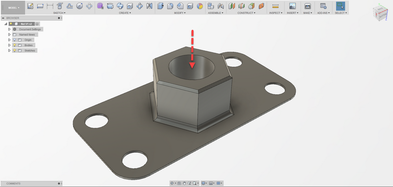Open the CREATE dropdown menu
The width and height of the screenshot is (393, 187).
pos(125,13)
